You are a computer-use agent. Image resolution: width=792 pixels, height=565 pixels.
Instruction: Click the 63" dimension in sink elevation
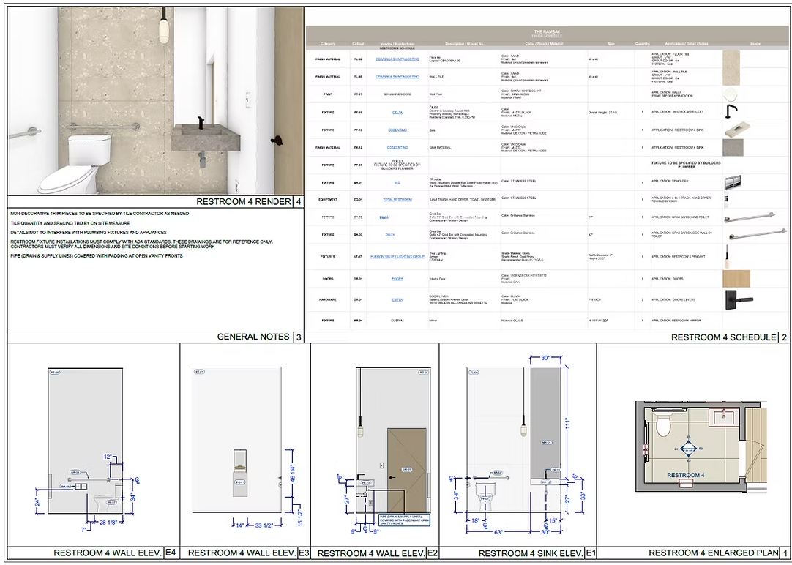(x=499, y=531)
